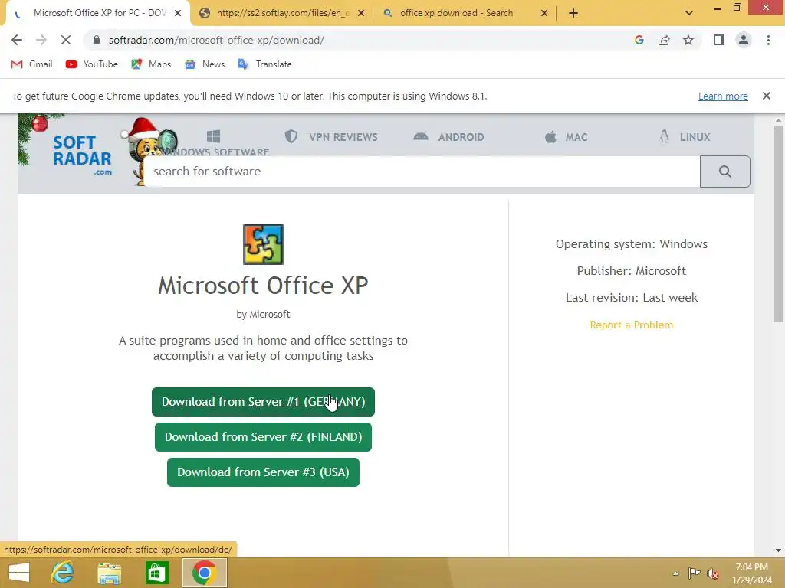Click the search for software field
Viewport: 785px width, 588px height.
422,171
